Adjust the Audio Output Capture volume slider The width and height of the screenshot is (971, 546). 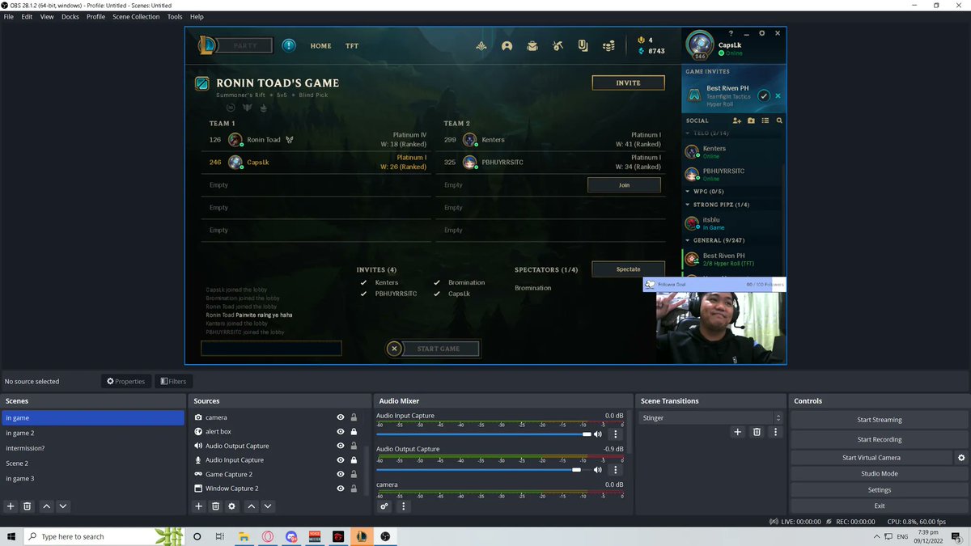tap(576, 469)
